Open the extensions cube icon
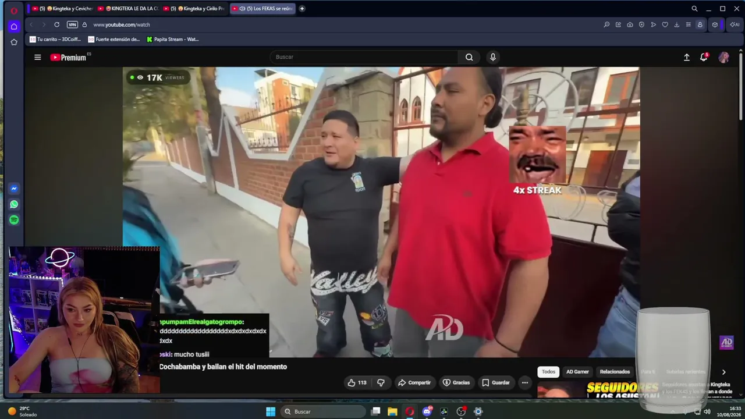Viewport: 745px width, 419px height. click(715, 24)
